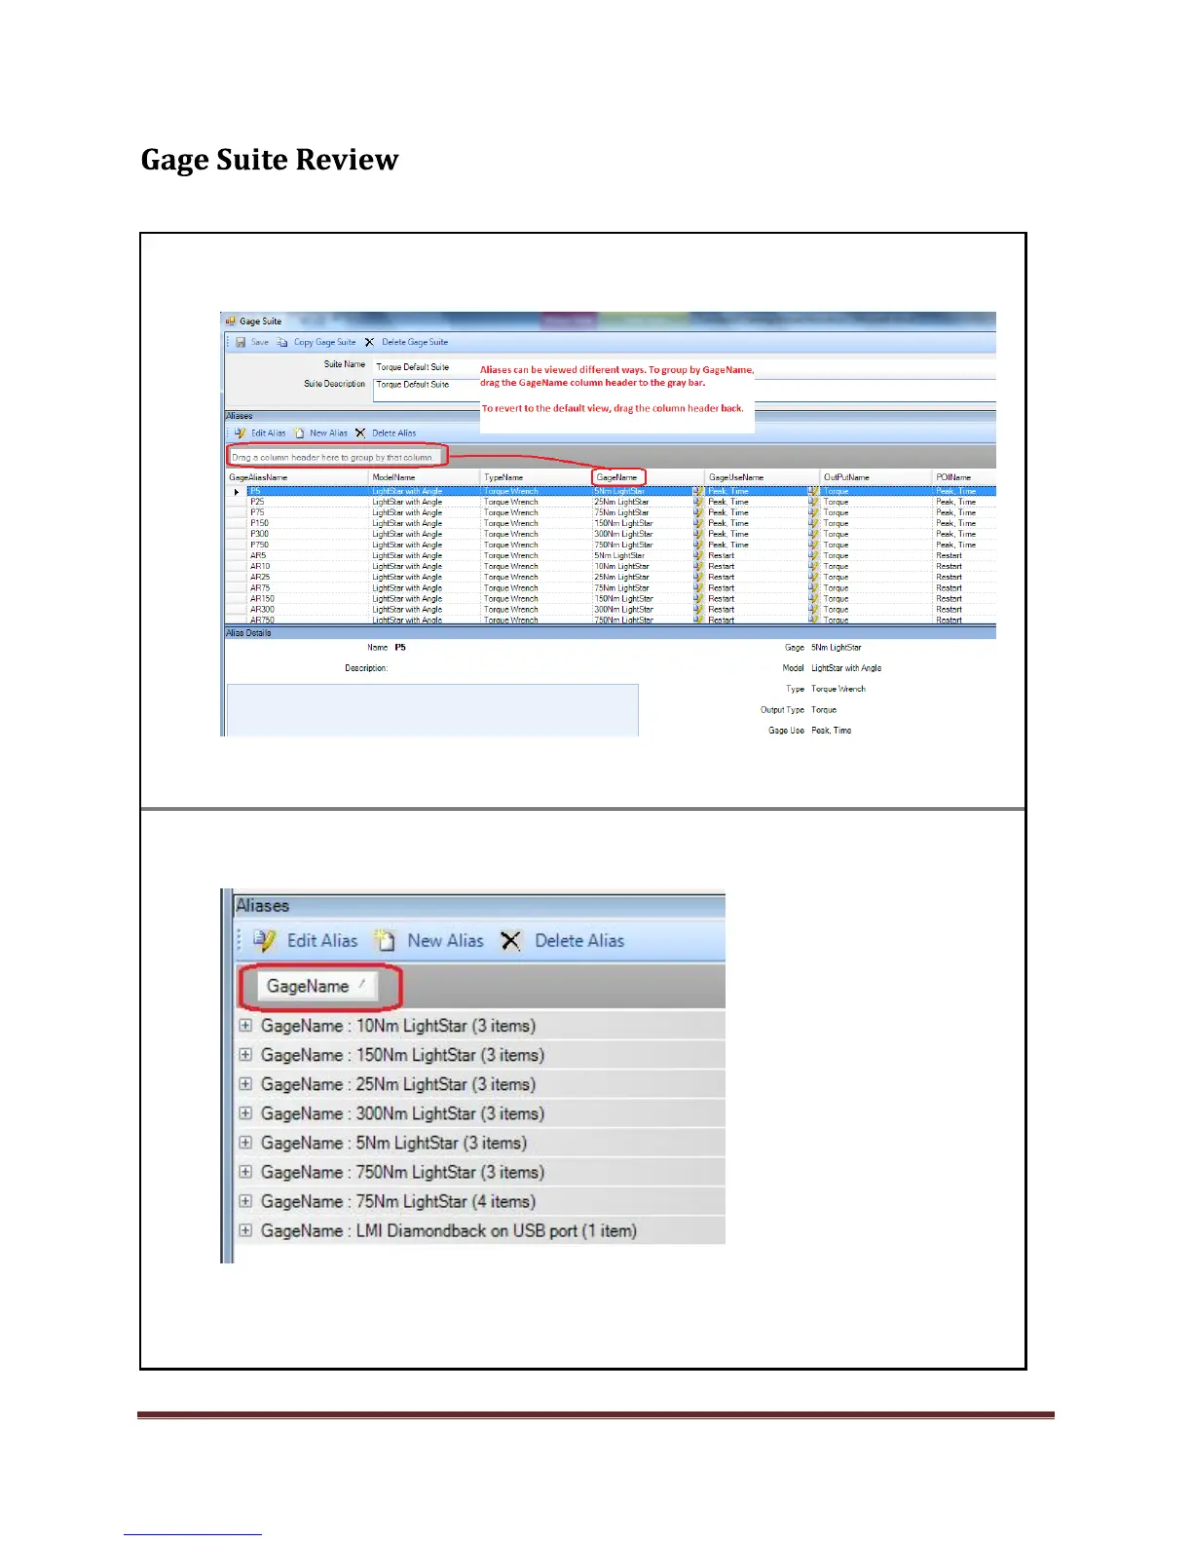Click the alias Description text box
The image size is (1192, 1543).
432,709
